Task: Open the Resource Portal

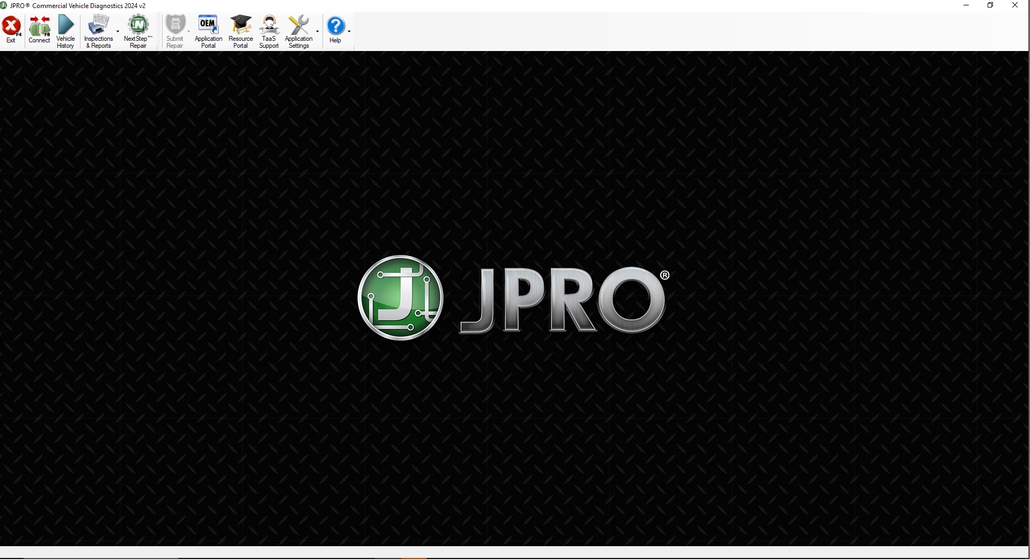Action: (x=240, y=30)
